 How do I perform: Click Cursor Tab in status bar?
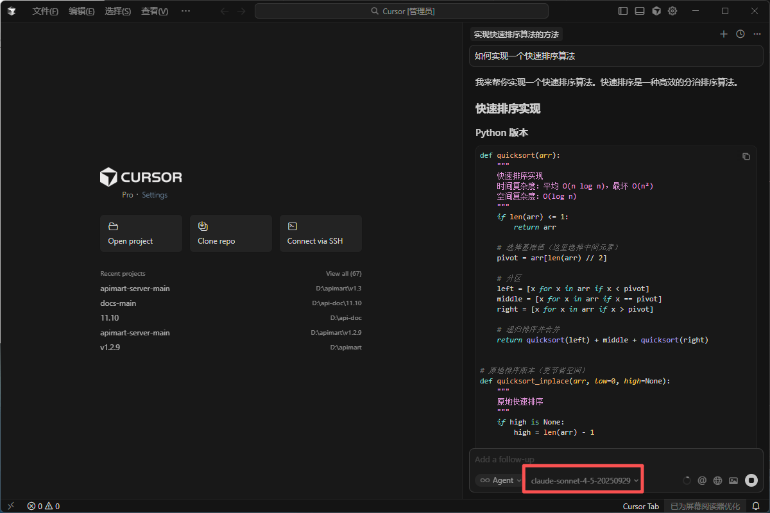[x=640, y=506]
